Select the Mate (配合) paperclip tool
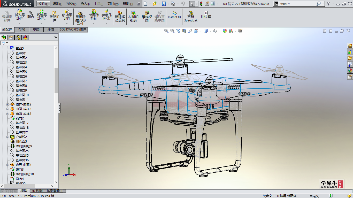The height and width of the screenshot is (198, 353). click(x=31, y=15)
